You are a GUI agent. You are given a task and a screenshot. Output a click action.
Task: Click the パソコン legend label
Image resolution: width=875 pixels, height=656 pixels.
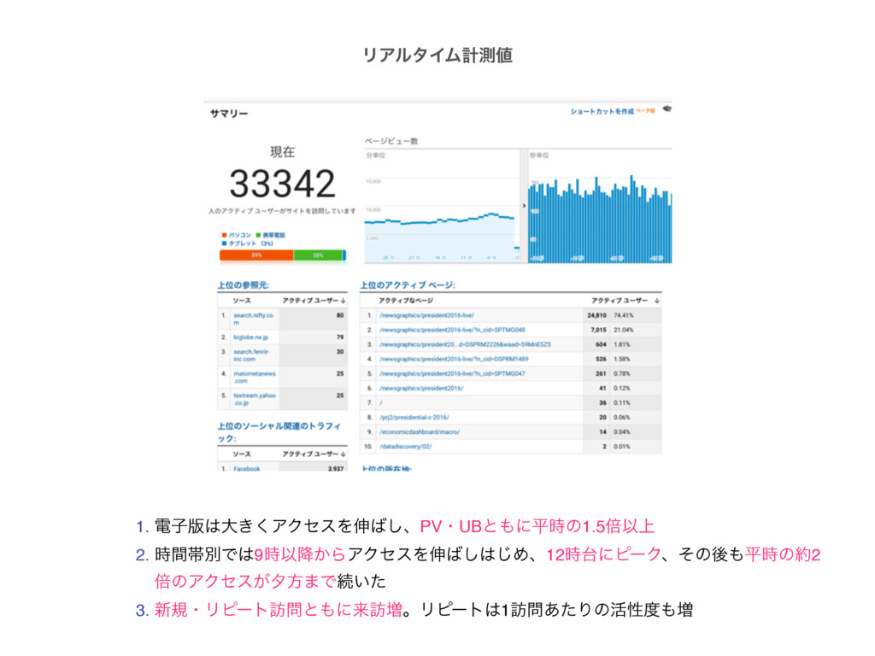click(240, 236)
